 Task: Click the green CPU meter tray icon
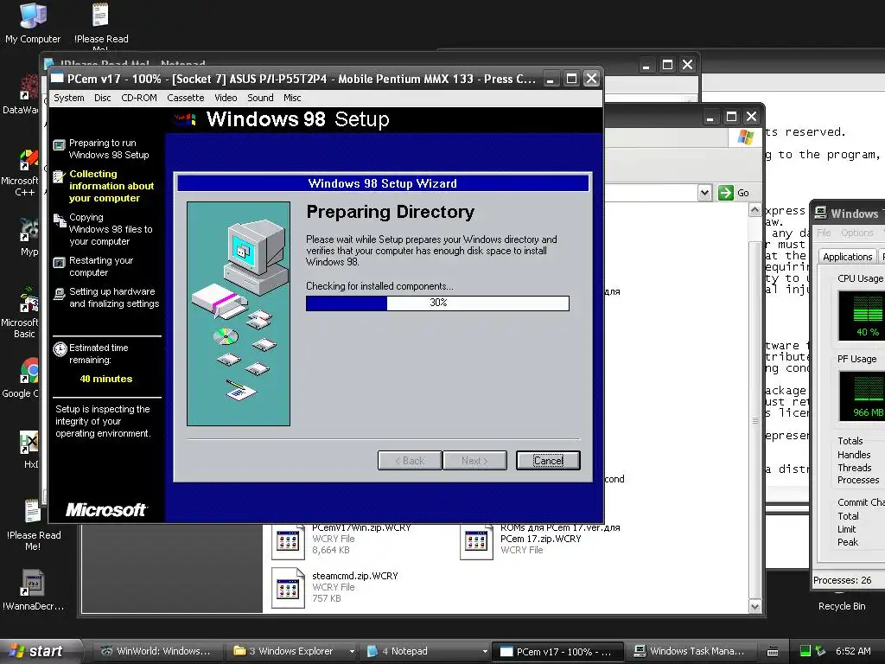[805, 651]
